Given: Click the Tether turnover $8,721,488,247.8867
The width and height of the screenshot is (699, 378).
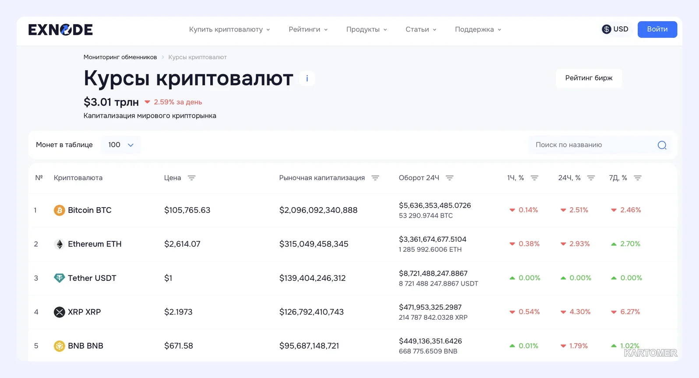Looking at the screenshot, I should (x=433, y=273).
